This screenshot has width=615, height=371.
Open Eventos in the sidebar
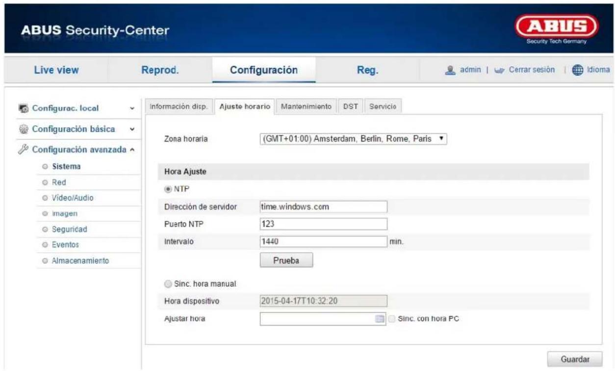coord(65,244)
